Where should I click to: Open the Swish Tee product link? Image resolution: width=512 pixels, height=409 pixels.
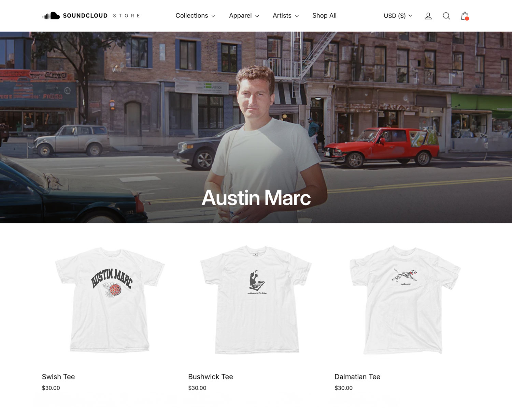tap(58, 377)
